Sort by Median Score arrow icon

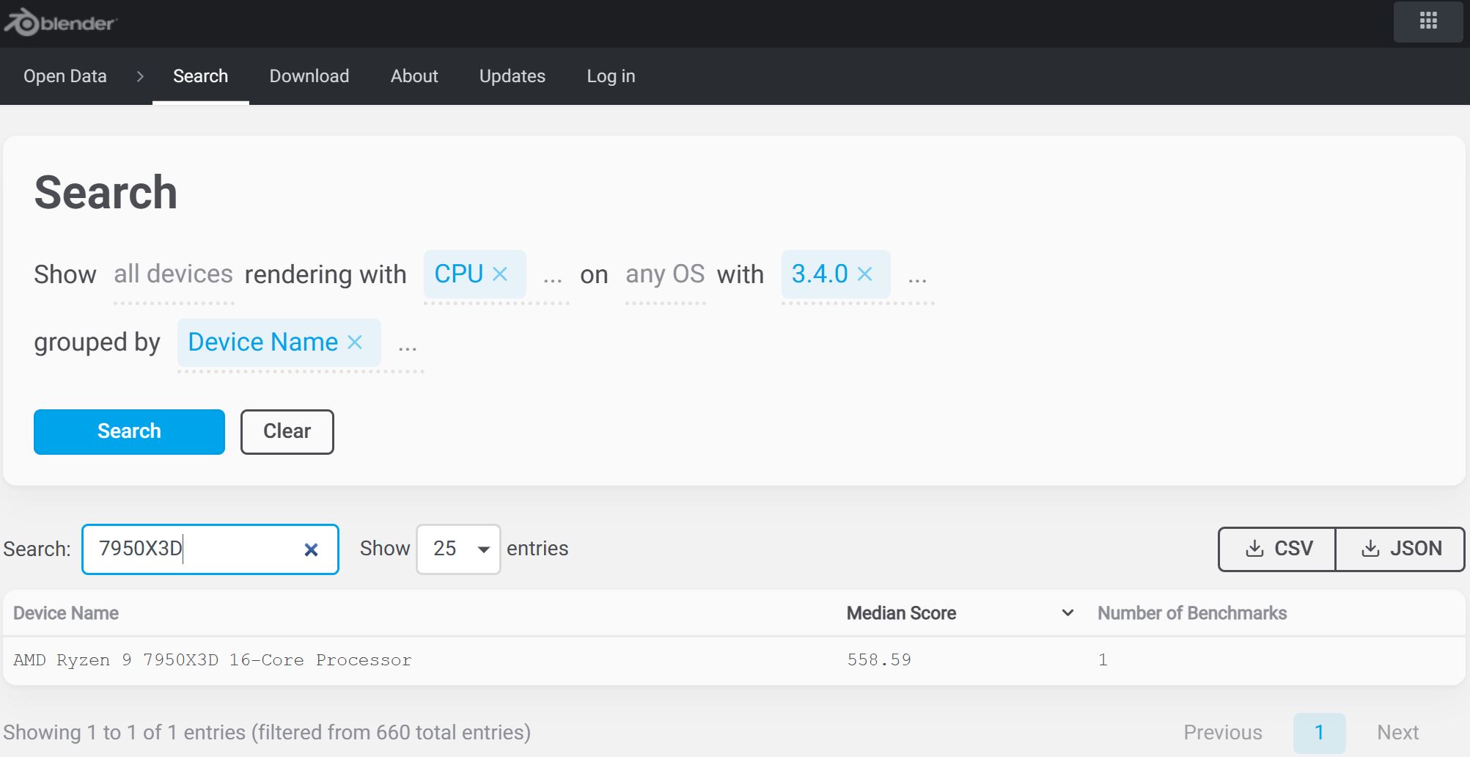(1067, 612)
